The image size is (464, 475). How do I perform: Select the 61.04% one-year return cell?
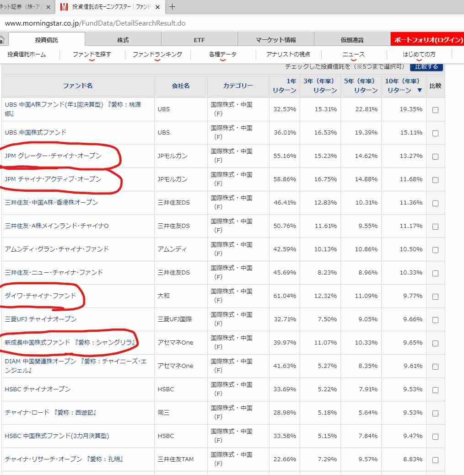click(285, 296)
